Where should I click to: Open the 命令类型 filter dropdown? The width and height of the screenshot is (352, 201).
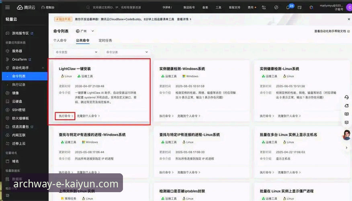click(76, 52)
